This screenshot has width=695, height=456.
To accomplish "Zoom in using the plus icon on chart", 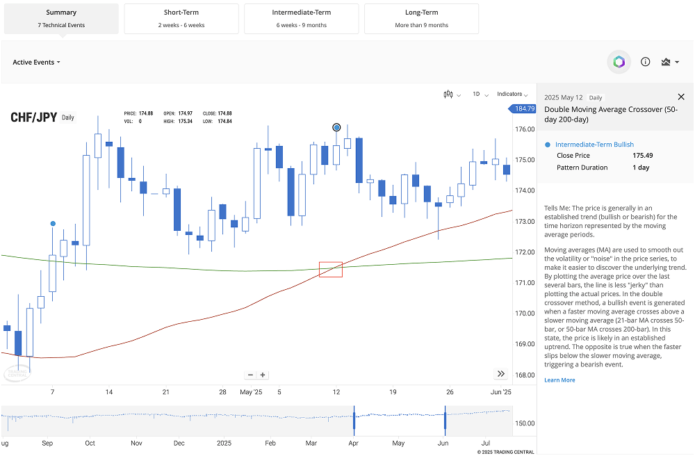I will 262,375.
